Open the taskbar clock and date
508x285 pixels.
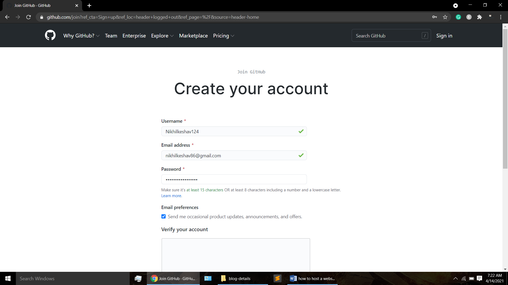pos(495,278)
